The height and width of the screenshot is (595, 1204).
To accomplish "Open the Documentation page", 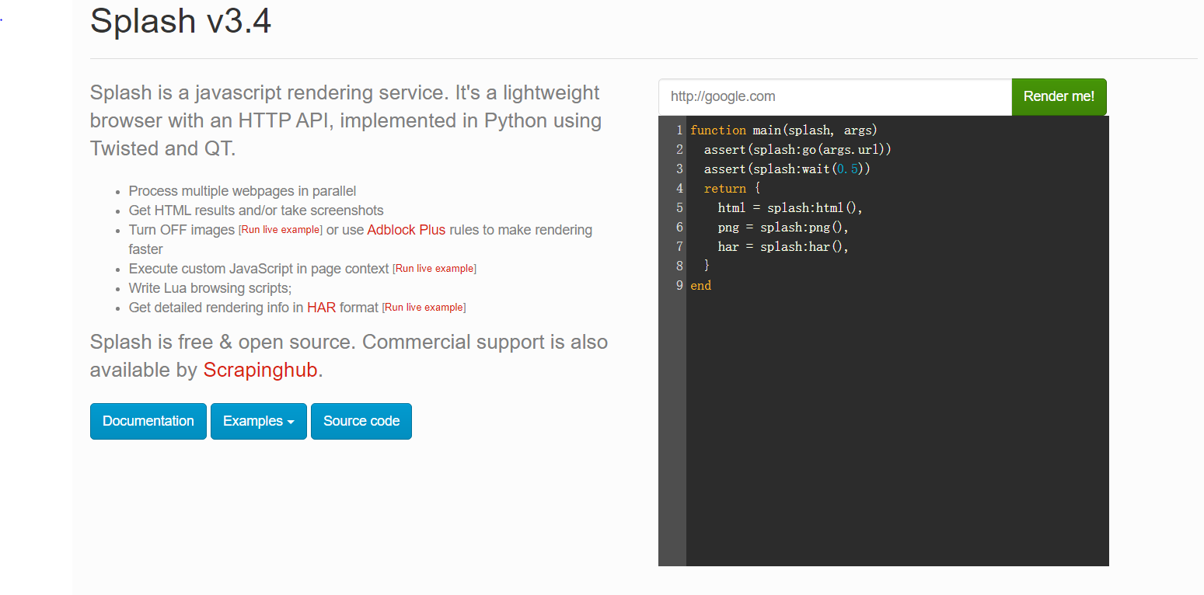I will click(148, 421).
